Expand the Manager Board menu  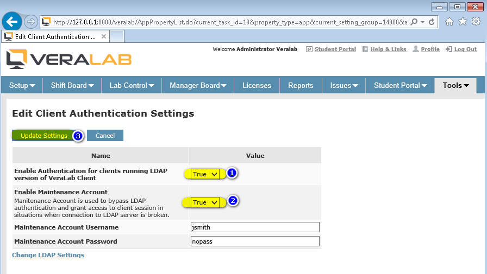(198, 85)
